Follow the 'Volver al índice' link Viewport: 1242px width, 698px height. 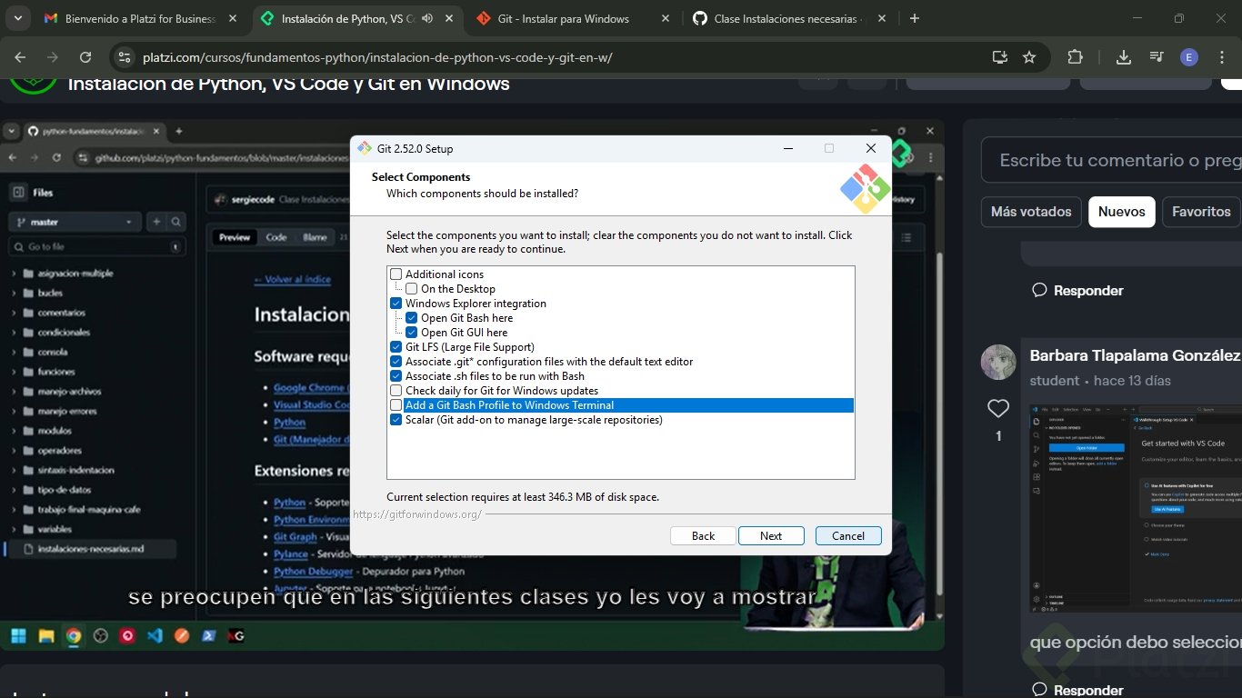pos(292,279)
